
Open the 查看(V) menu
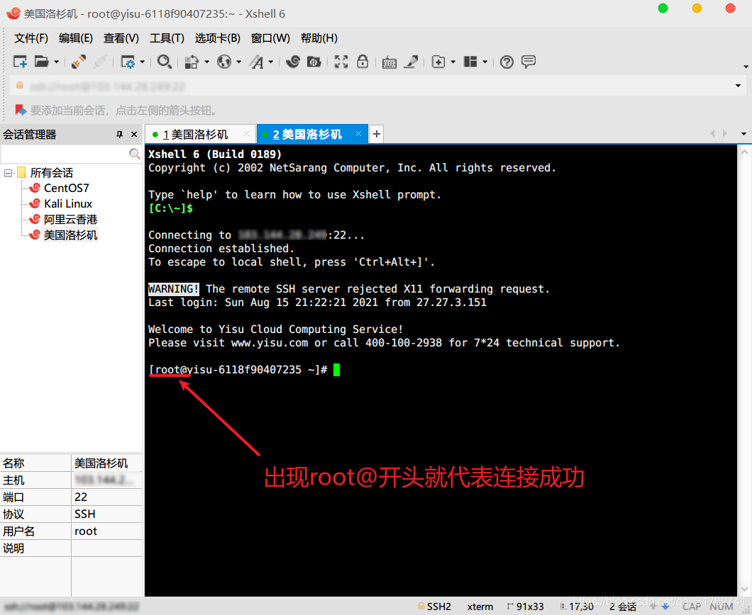pos(121,38)
